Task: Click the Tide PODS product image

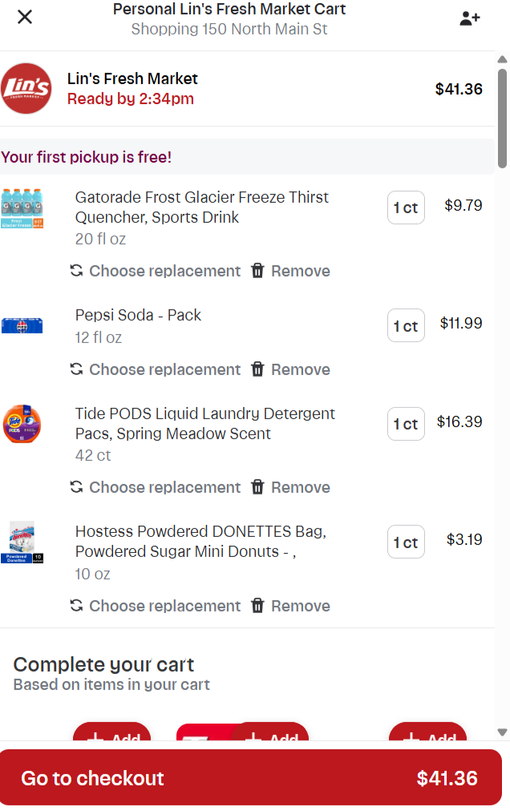Action: coord(22,425)
